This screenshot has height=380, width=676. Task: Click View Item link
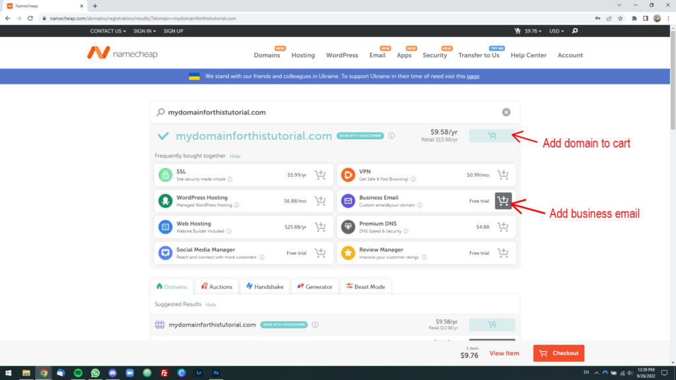coord(504,354)
